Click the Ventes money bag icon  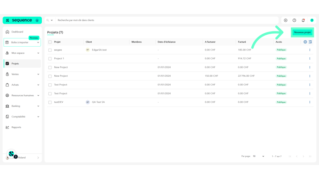(7, 74)
